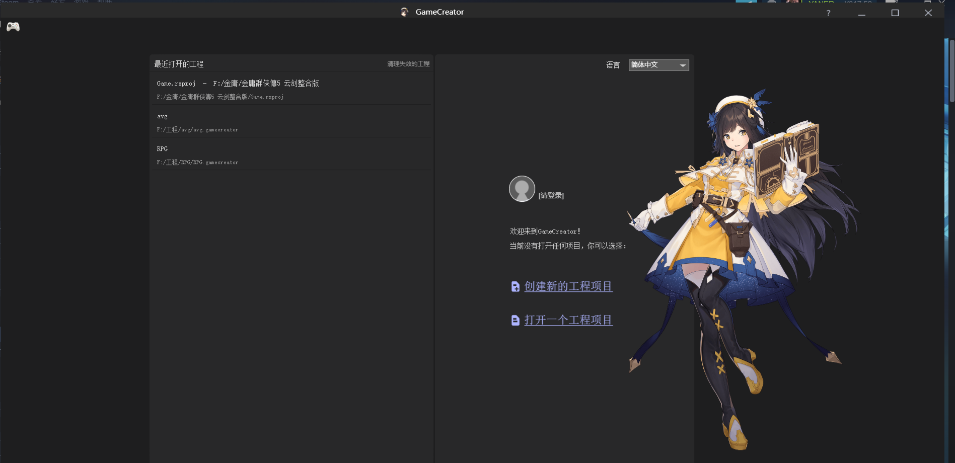Click the open project file icon
This screenshot has width=955, height=463.
[x=515, y=320]
